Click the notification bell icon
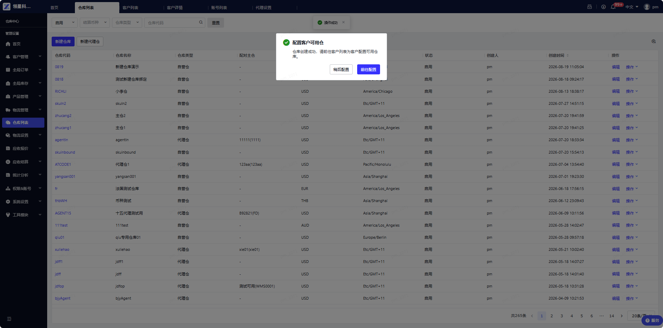The image size is (663, 328). point(613,7)
